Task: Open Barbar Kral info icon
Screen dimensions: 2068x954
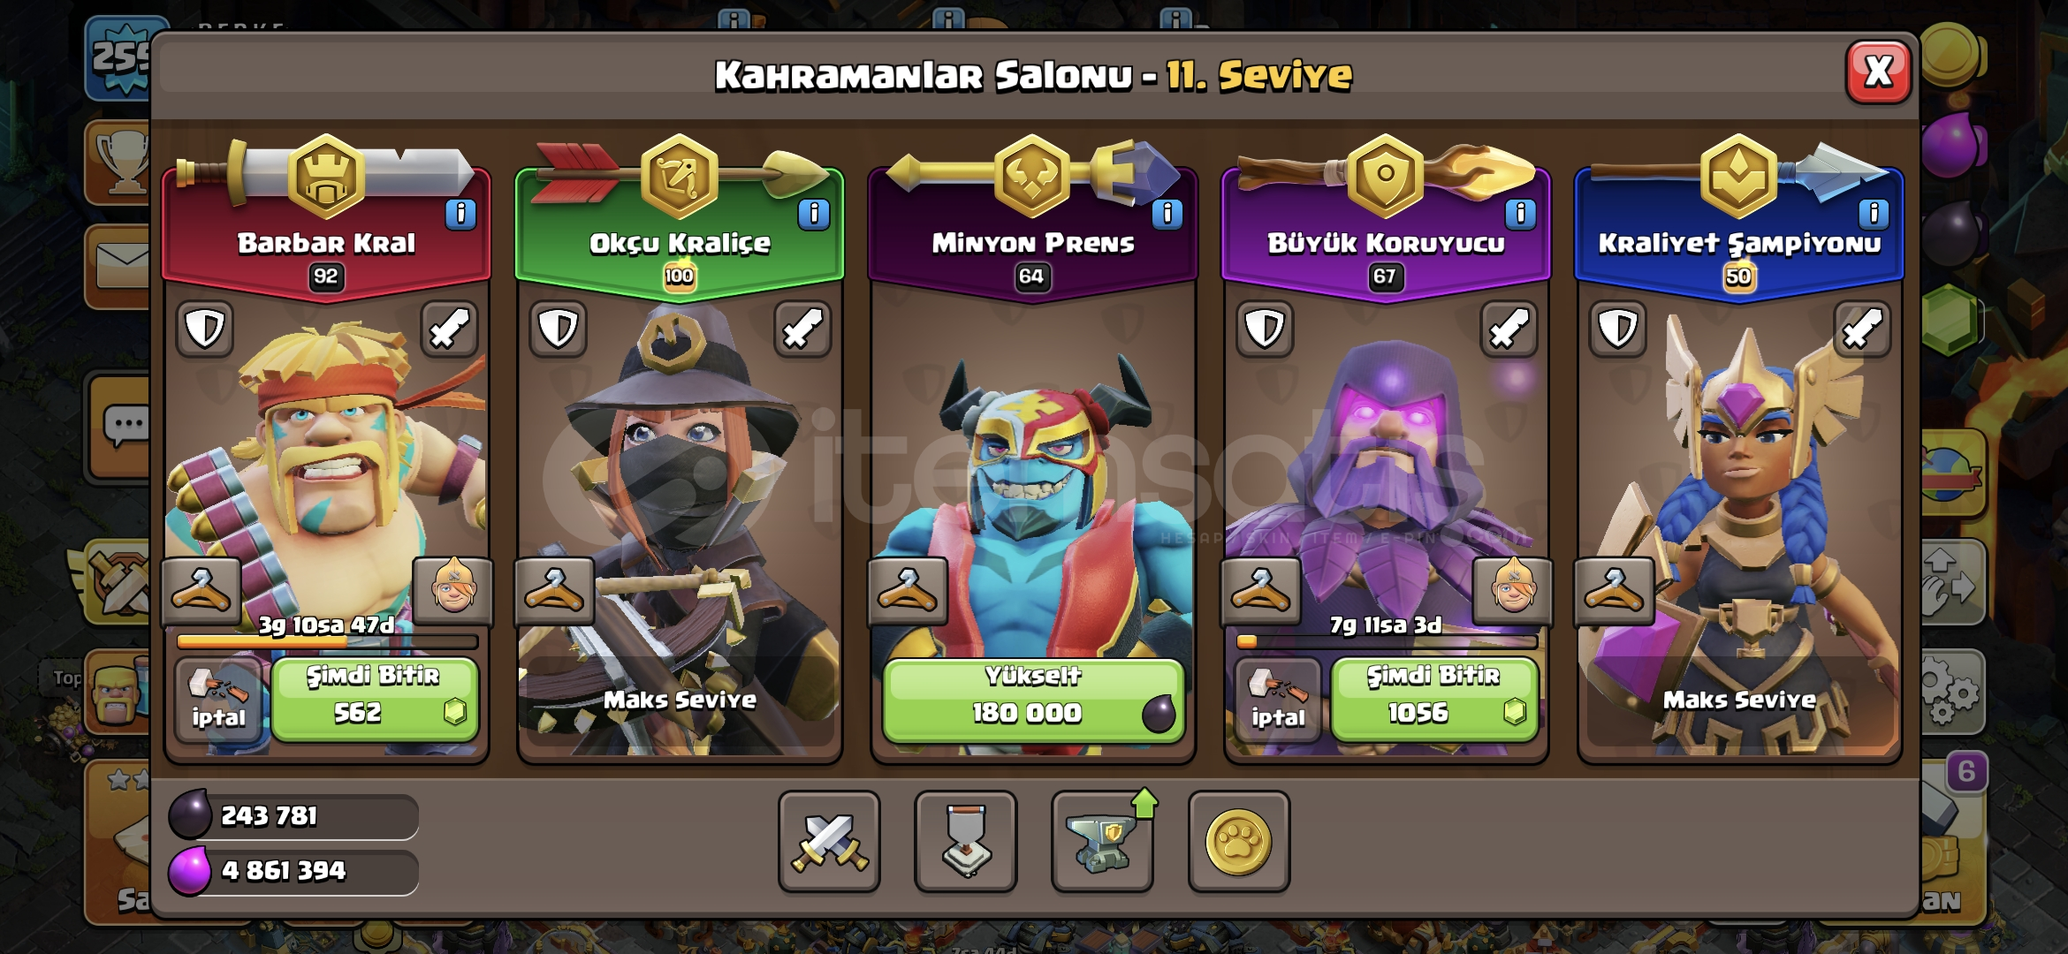Action: tap(460, 214)
